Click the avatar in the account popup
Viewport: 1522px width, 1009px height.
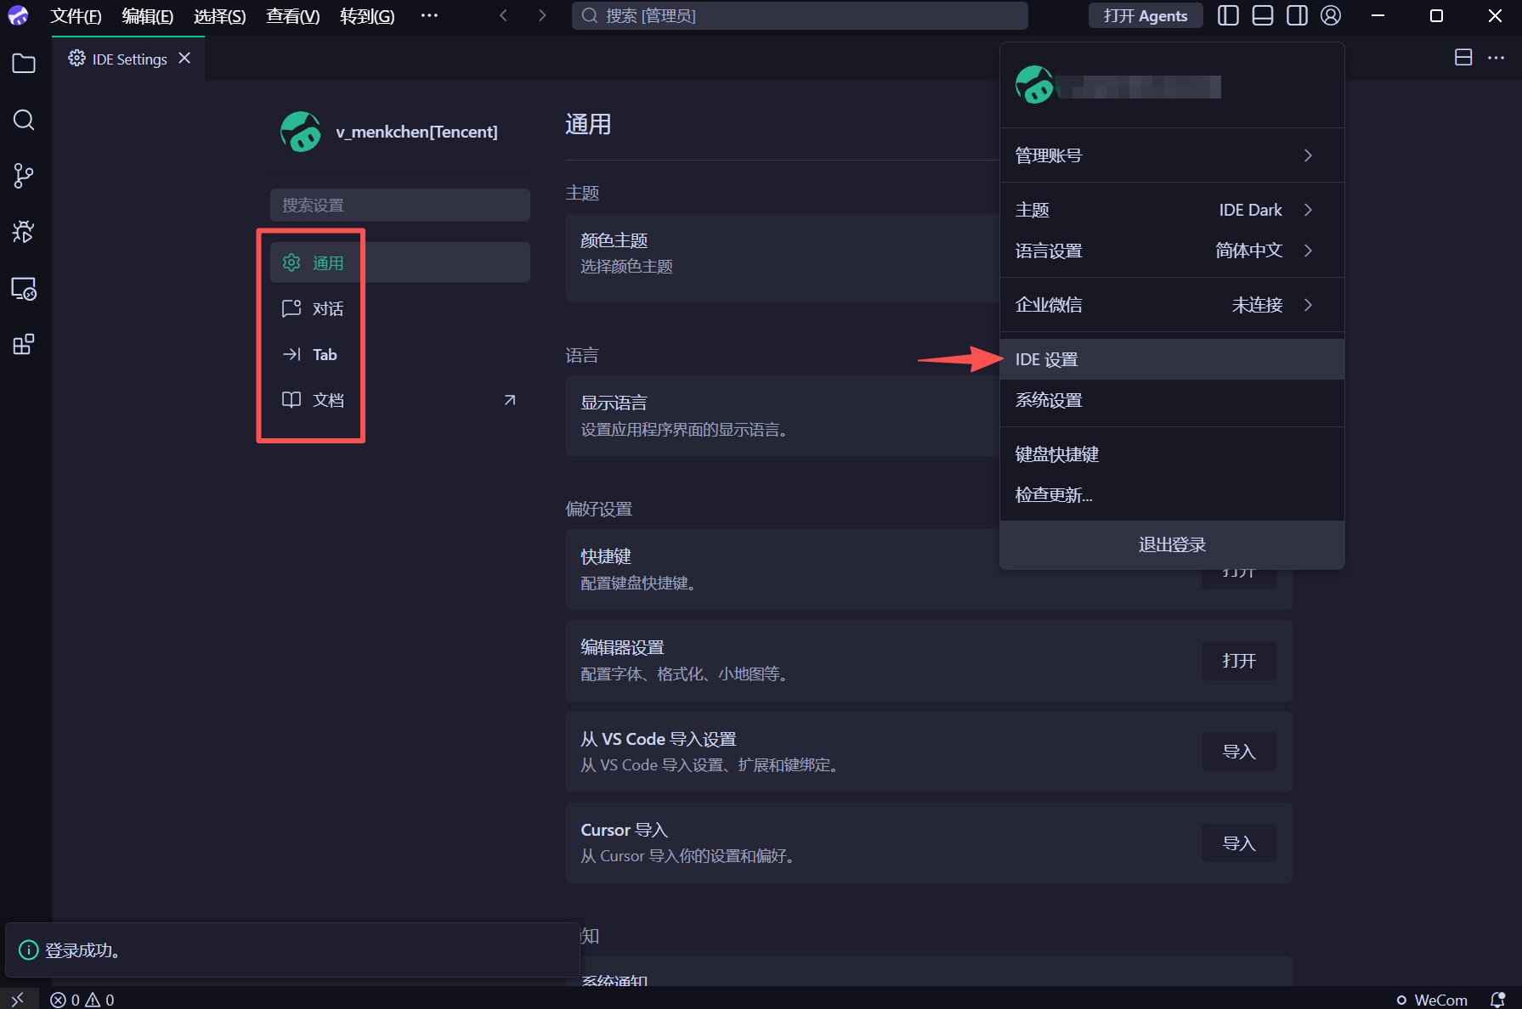click(x=1035, y=85)
